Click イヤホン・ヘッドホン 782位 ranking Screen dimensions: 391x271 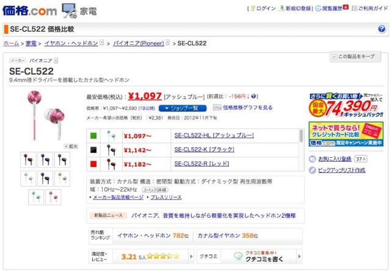(x=153, y=236)
